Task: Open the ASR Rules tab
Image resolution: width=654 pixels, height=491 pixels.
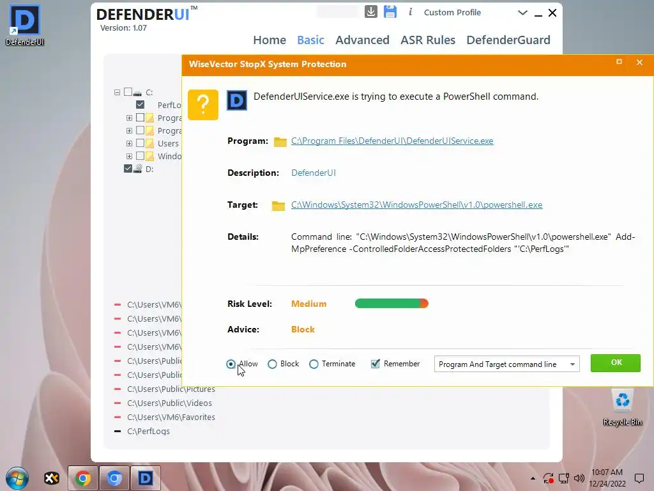Action: tap(428, 40)
